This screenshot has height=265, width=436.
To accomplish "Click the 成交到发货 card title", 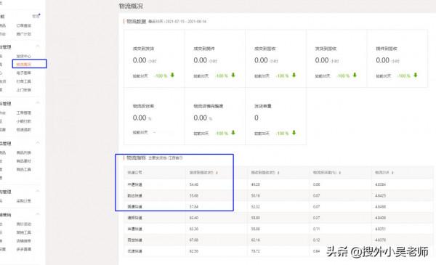I will (x=143, y=49).
